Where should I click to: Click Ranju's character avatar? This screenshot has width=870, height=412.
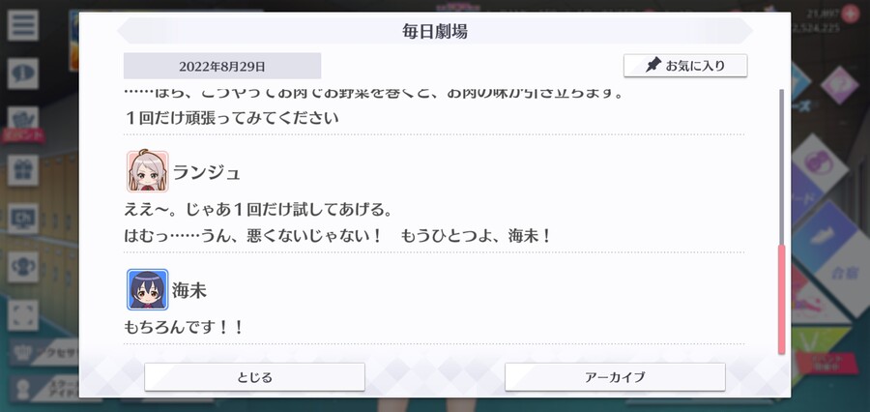coord(148,171)
